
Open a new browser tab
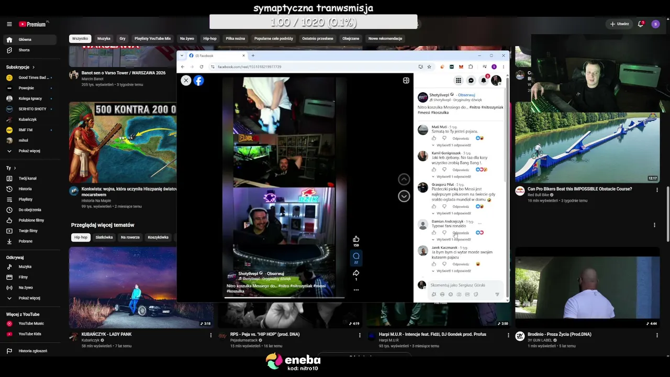click(253, 56)
